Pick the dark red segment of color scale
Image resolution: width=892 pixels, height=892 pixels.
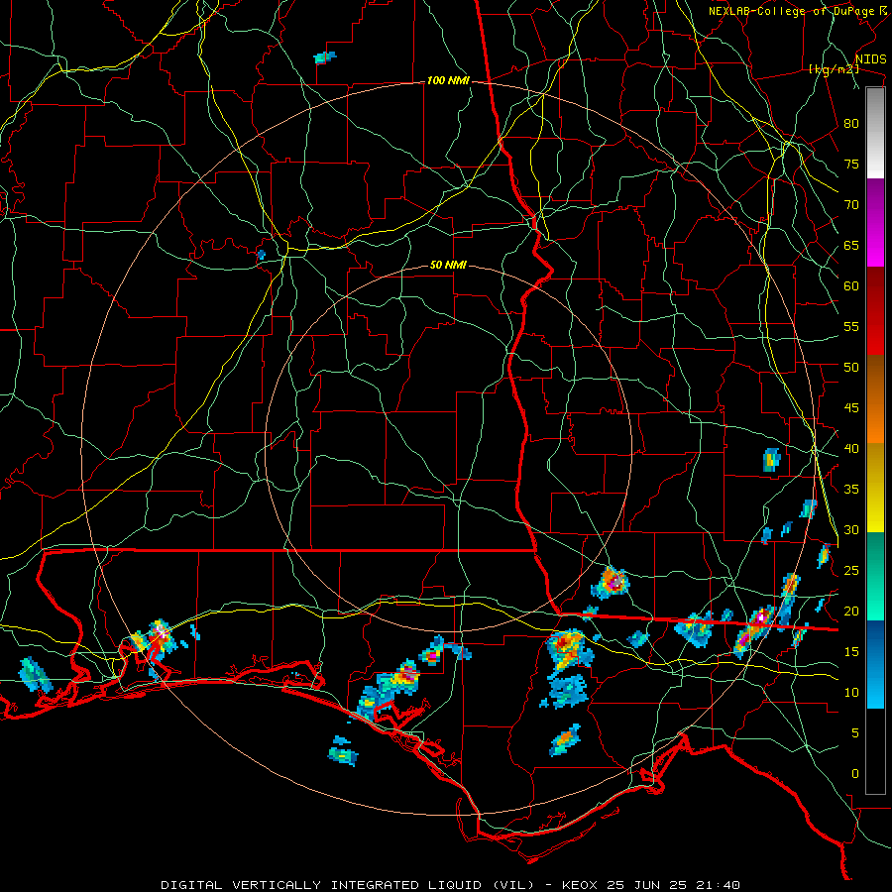pyautogui.click(x=875, y=311)
